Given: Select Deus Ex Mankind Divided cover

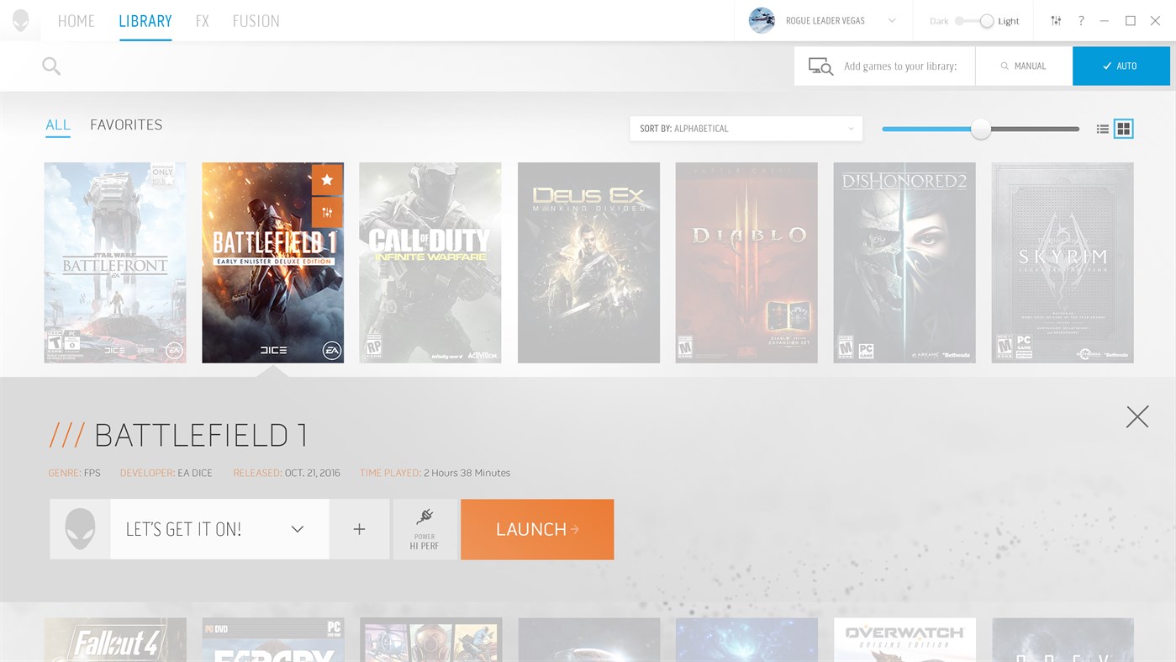Looking at the screenshot, I should tap(588, 262).
